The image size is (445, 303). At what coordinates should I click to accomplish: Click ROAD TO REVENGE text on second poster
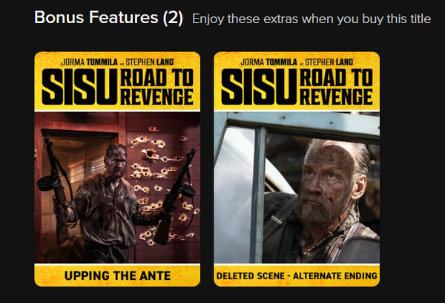(336, 87)
